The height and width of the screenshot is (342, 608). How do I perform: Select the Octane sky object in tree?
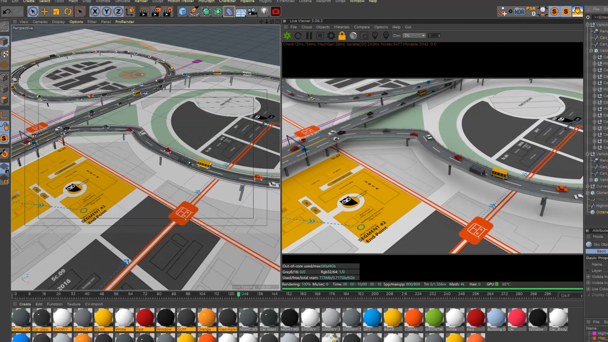(x=599, y=212)
